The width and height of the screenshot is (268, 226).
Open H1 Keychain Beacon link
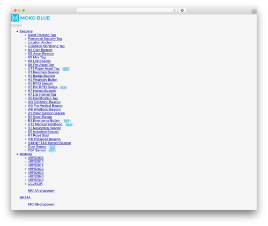pos(43,73)
